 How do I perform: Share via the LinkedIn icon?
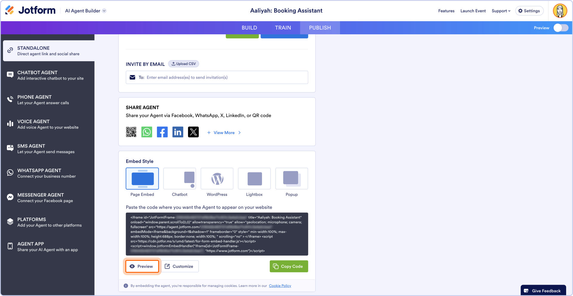click(178, 132)
